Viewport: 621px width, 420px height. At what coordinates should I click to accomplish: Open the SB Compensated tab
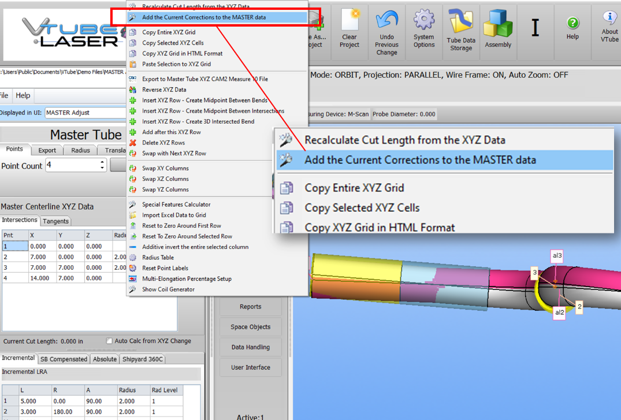[64, 359]
